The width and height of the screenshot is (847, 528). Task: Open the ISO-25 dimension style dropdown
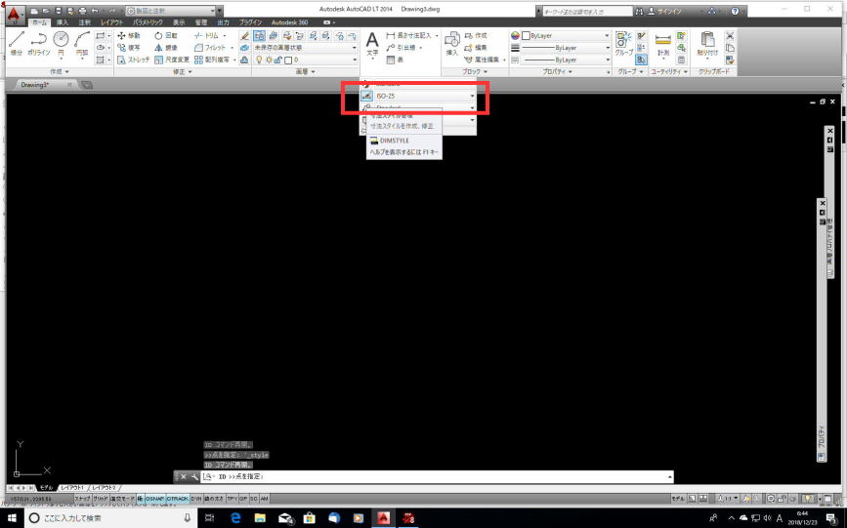(x=425, y=96)
